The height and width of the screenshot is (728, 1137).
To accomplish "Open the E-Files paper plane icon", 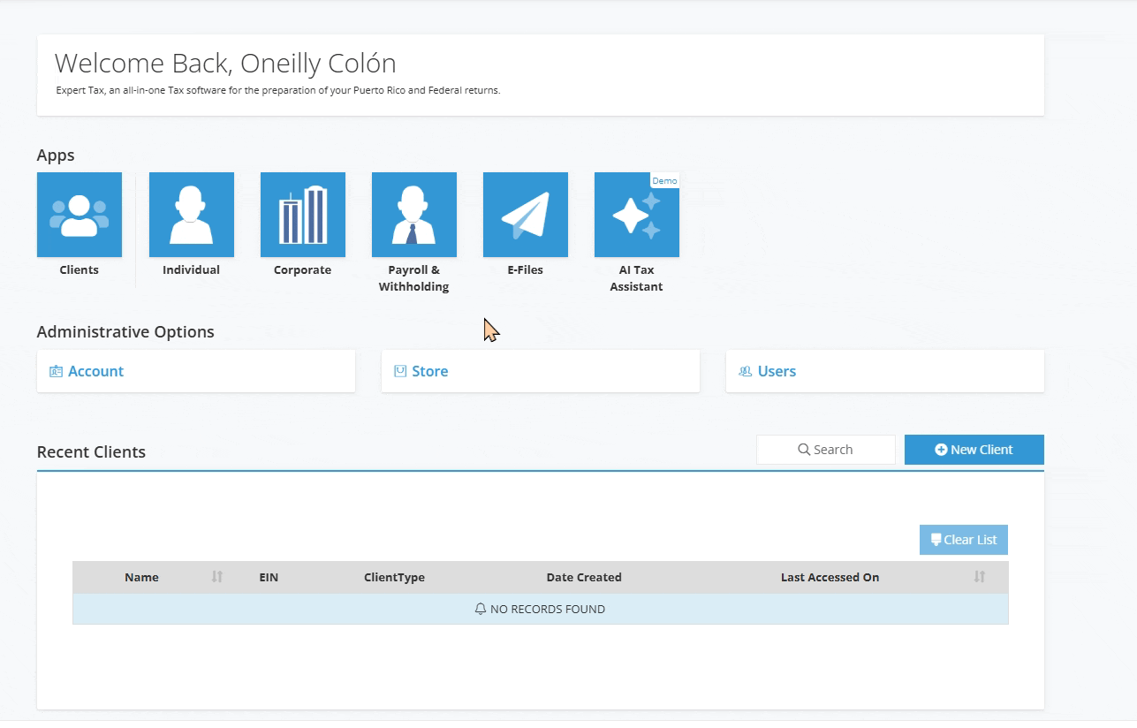I will (526, 215).
